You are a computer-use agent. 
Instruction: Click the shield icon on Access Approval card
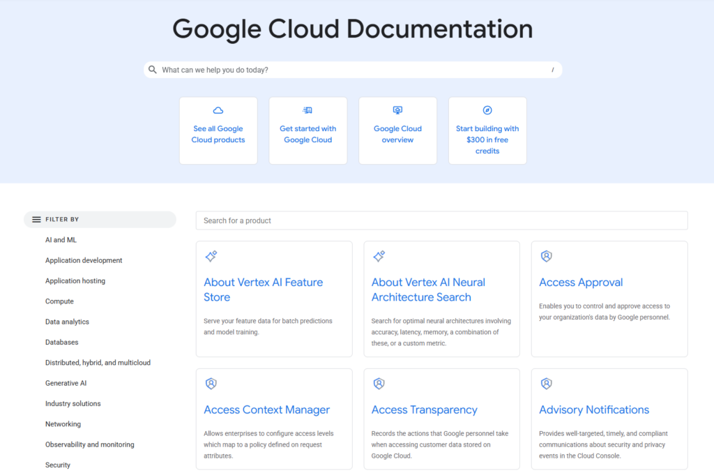coord(547,256)
